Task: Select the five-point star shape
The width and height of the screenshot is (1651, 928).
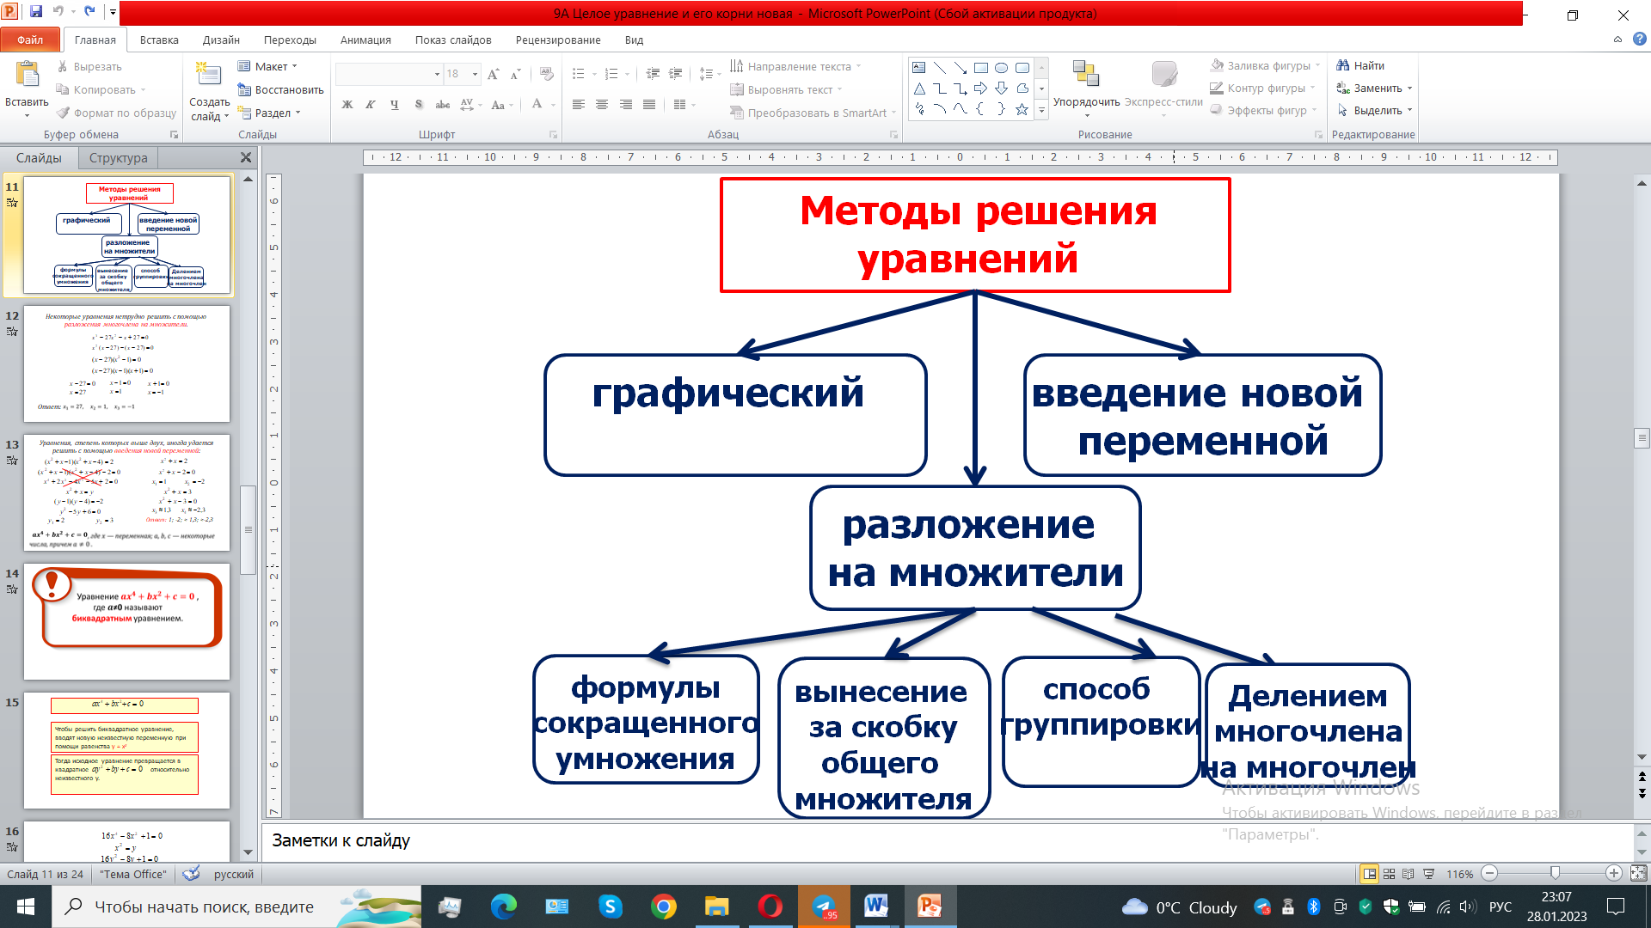Action: 1022,109
